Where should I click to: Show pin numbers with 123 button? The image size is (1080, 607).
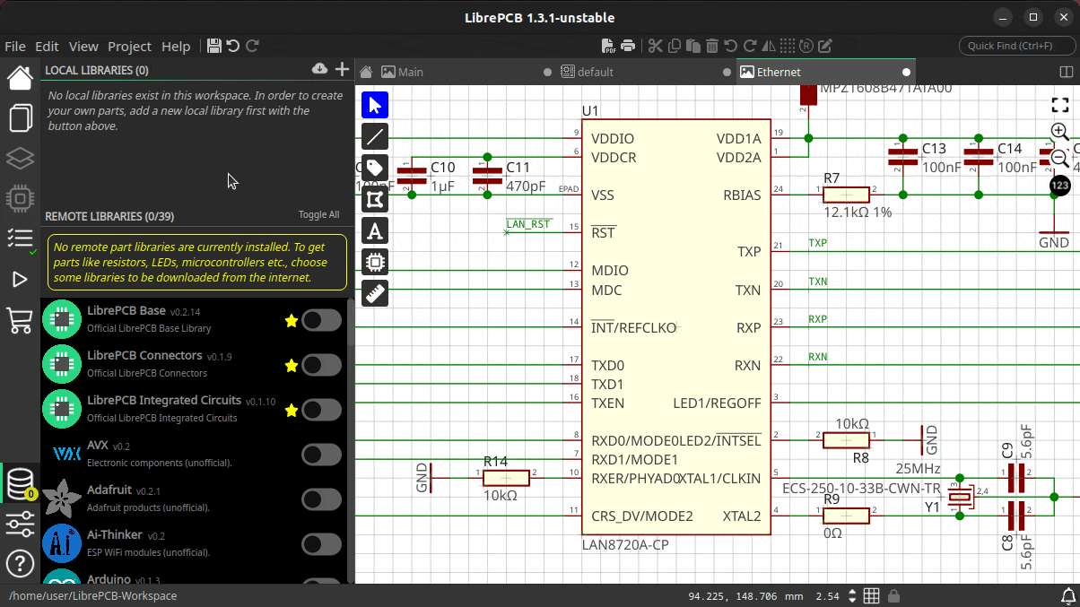pyautogui.click(x=1059, y=186)
